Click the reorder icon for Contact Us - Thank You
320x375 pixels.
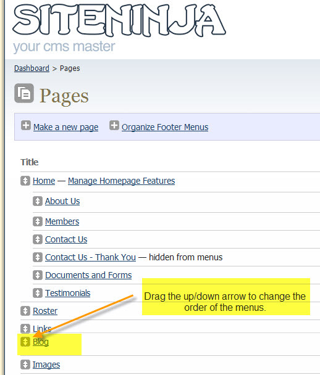(x=38, y=257)
